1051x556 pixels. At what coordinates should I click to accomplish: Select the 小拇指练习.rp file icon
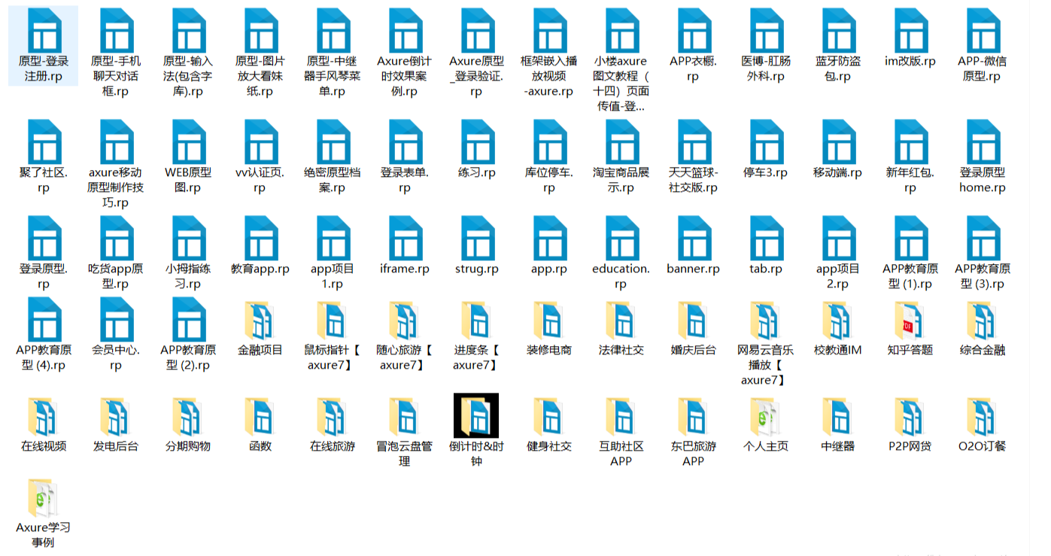pyautogui.click(x=189, y=238)
